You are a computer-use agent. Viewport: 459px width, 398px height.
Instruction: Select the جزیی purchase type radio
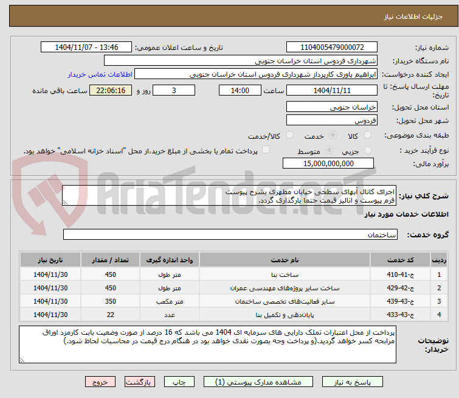coord(368,150)
